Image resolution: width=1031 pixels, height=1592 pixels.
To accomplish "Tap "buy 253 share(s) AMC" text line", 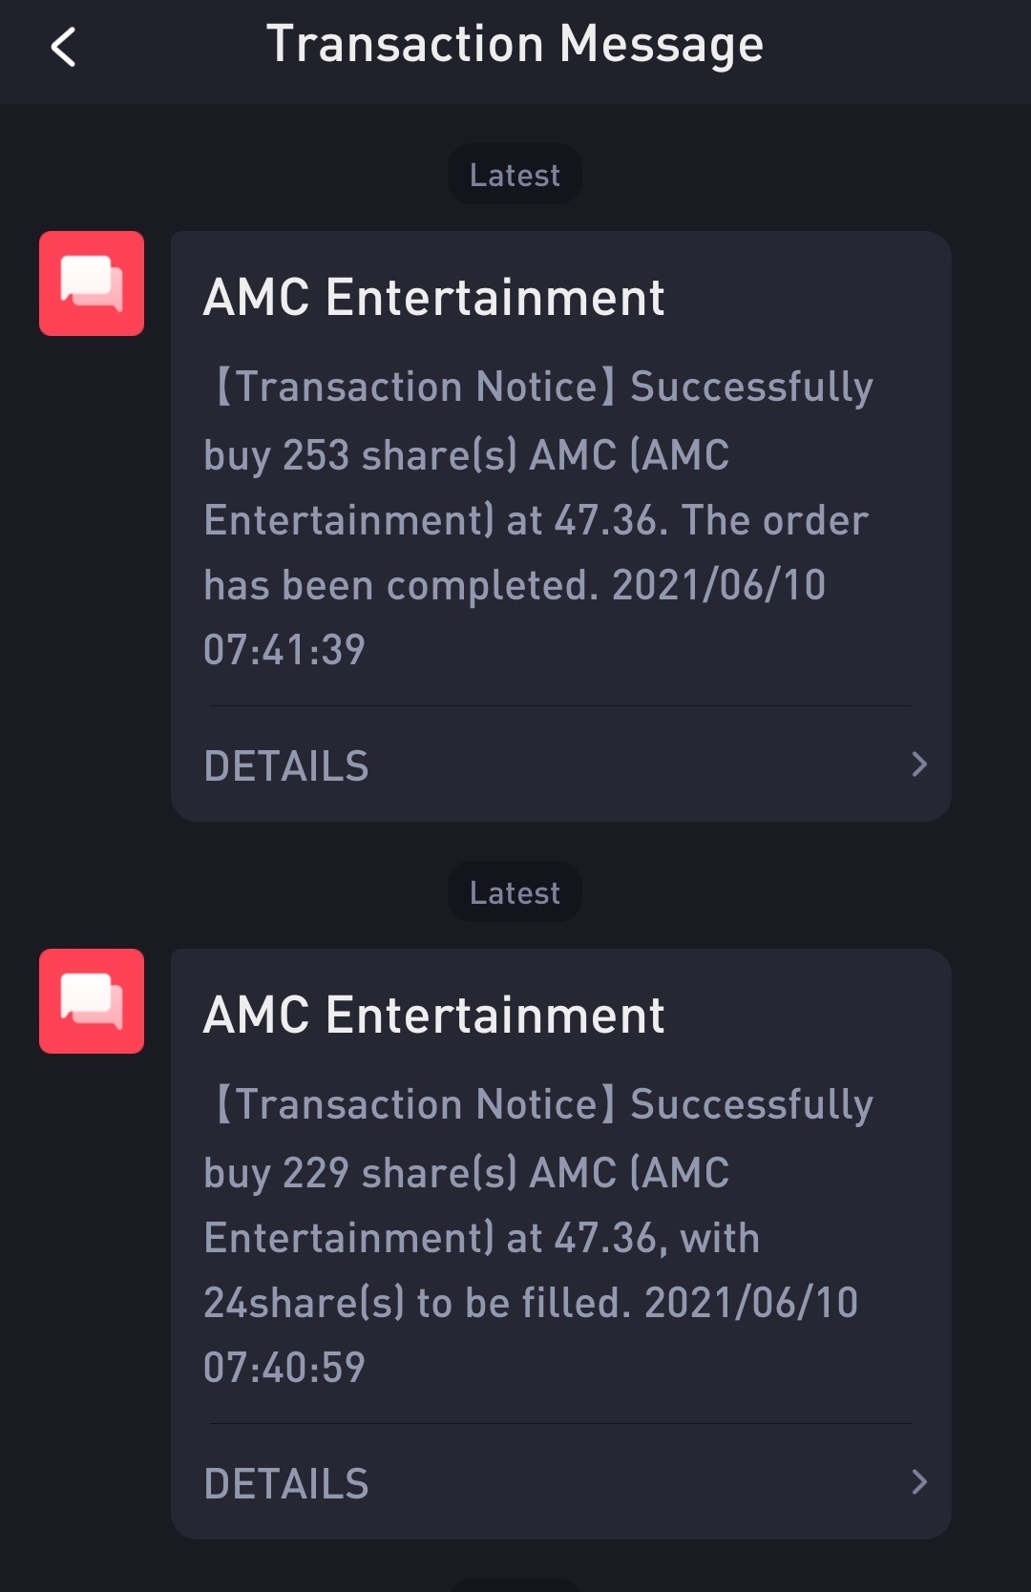I will [x=466, y=455].
